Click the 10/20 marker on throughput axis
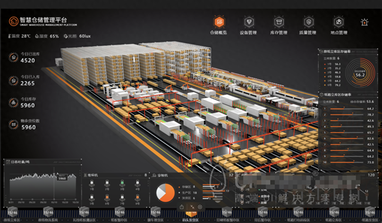 tap(65, 199)
